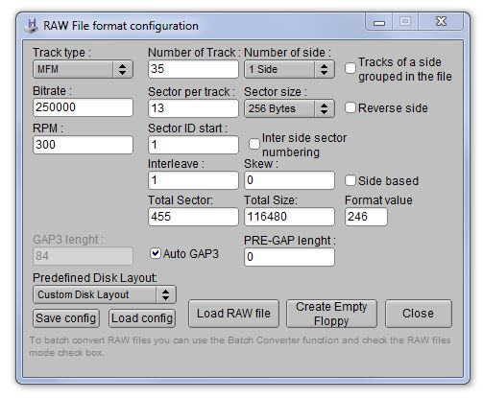Click the Load RAW file button

tap(233, 314)
